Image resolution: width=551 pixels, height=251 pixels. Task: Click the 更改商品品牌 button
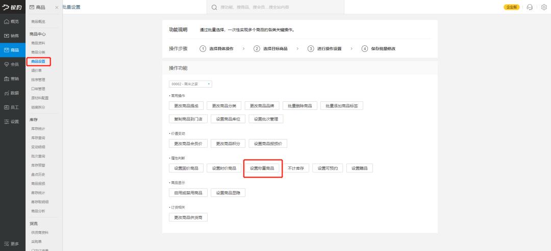point(262,105)
